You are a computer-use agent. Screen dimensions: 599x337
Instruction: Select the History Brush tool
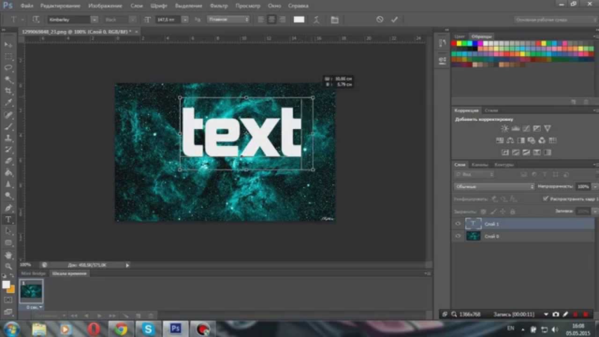[x=8, y=150]
